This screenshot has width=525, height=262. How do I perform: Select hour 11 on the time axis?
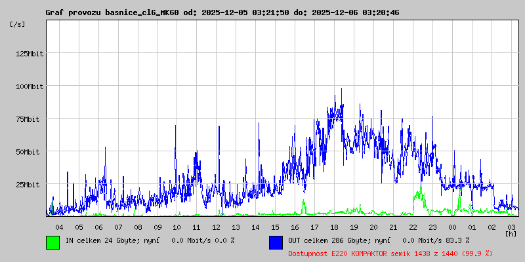point(196,227)
